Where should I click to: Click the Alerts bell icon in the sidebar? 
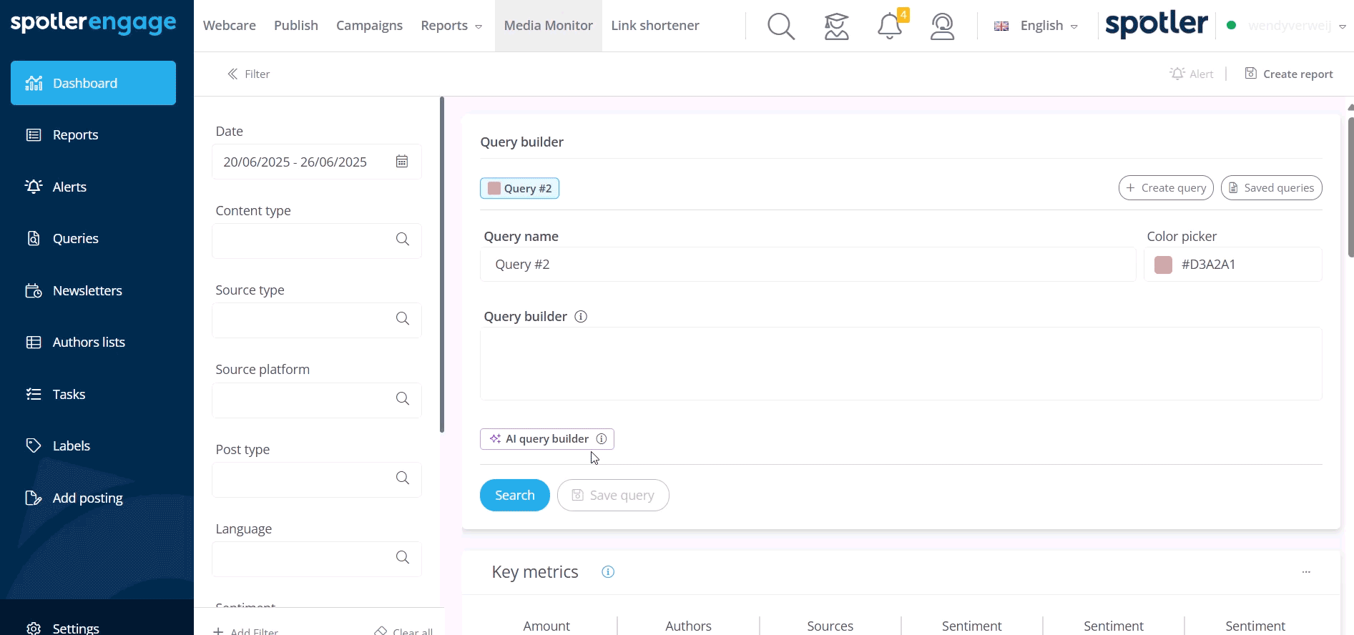pyautogui.click(x=34, y=187)
